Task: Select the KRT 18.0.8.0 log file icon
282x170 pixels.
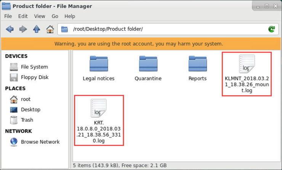Action: [99, 108]
